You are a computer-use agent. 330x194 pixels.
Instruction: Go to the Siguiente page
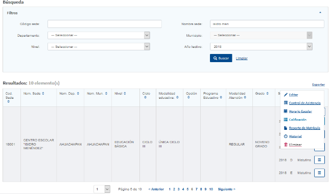pos(227,189)
